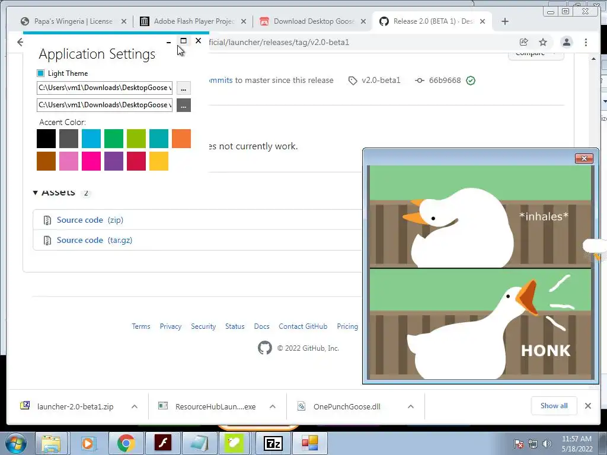
Task: Click Show all downloads
Action: [554, 405]
